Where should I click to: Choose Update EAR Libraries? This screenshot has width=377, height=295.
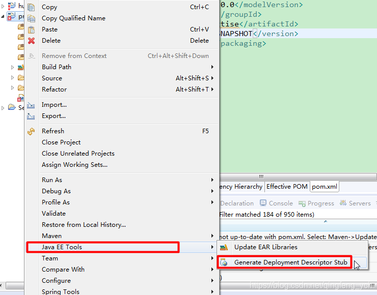pyautogui.click(x=292, y=247)
